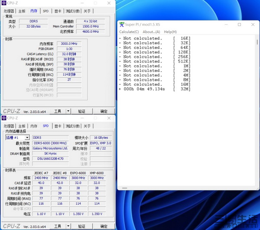Viewport: 260px width, 230px height.
Task: Click the 32 GBytes size value
Action: (33, 26)
